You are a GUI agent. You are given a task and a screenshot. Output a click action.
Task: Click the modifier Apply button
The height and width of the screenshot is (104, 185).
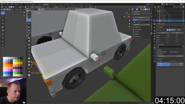(x=163, y=33)
